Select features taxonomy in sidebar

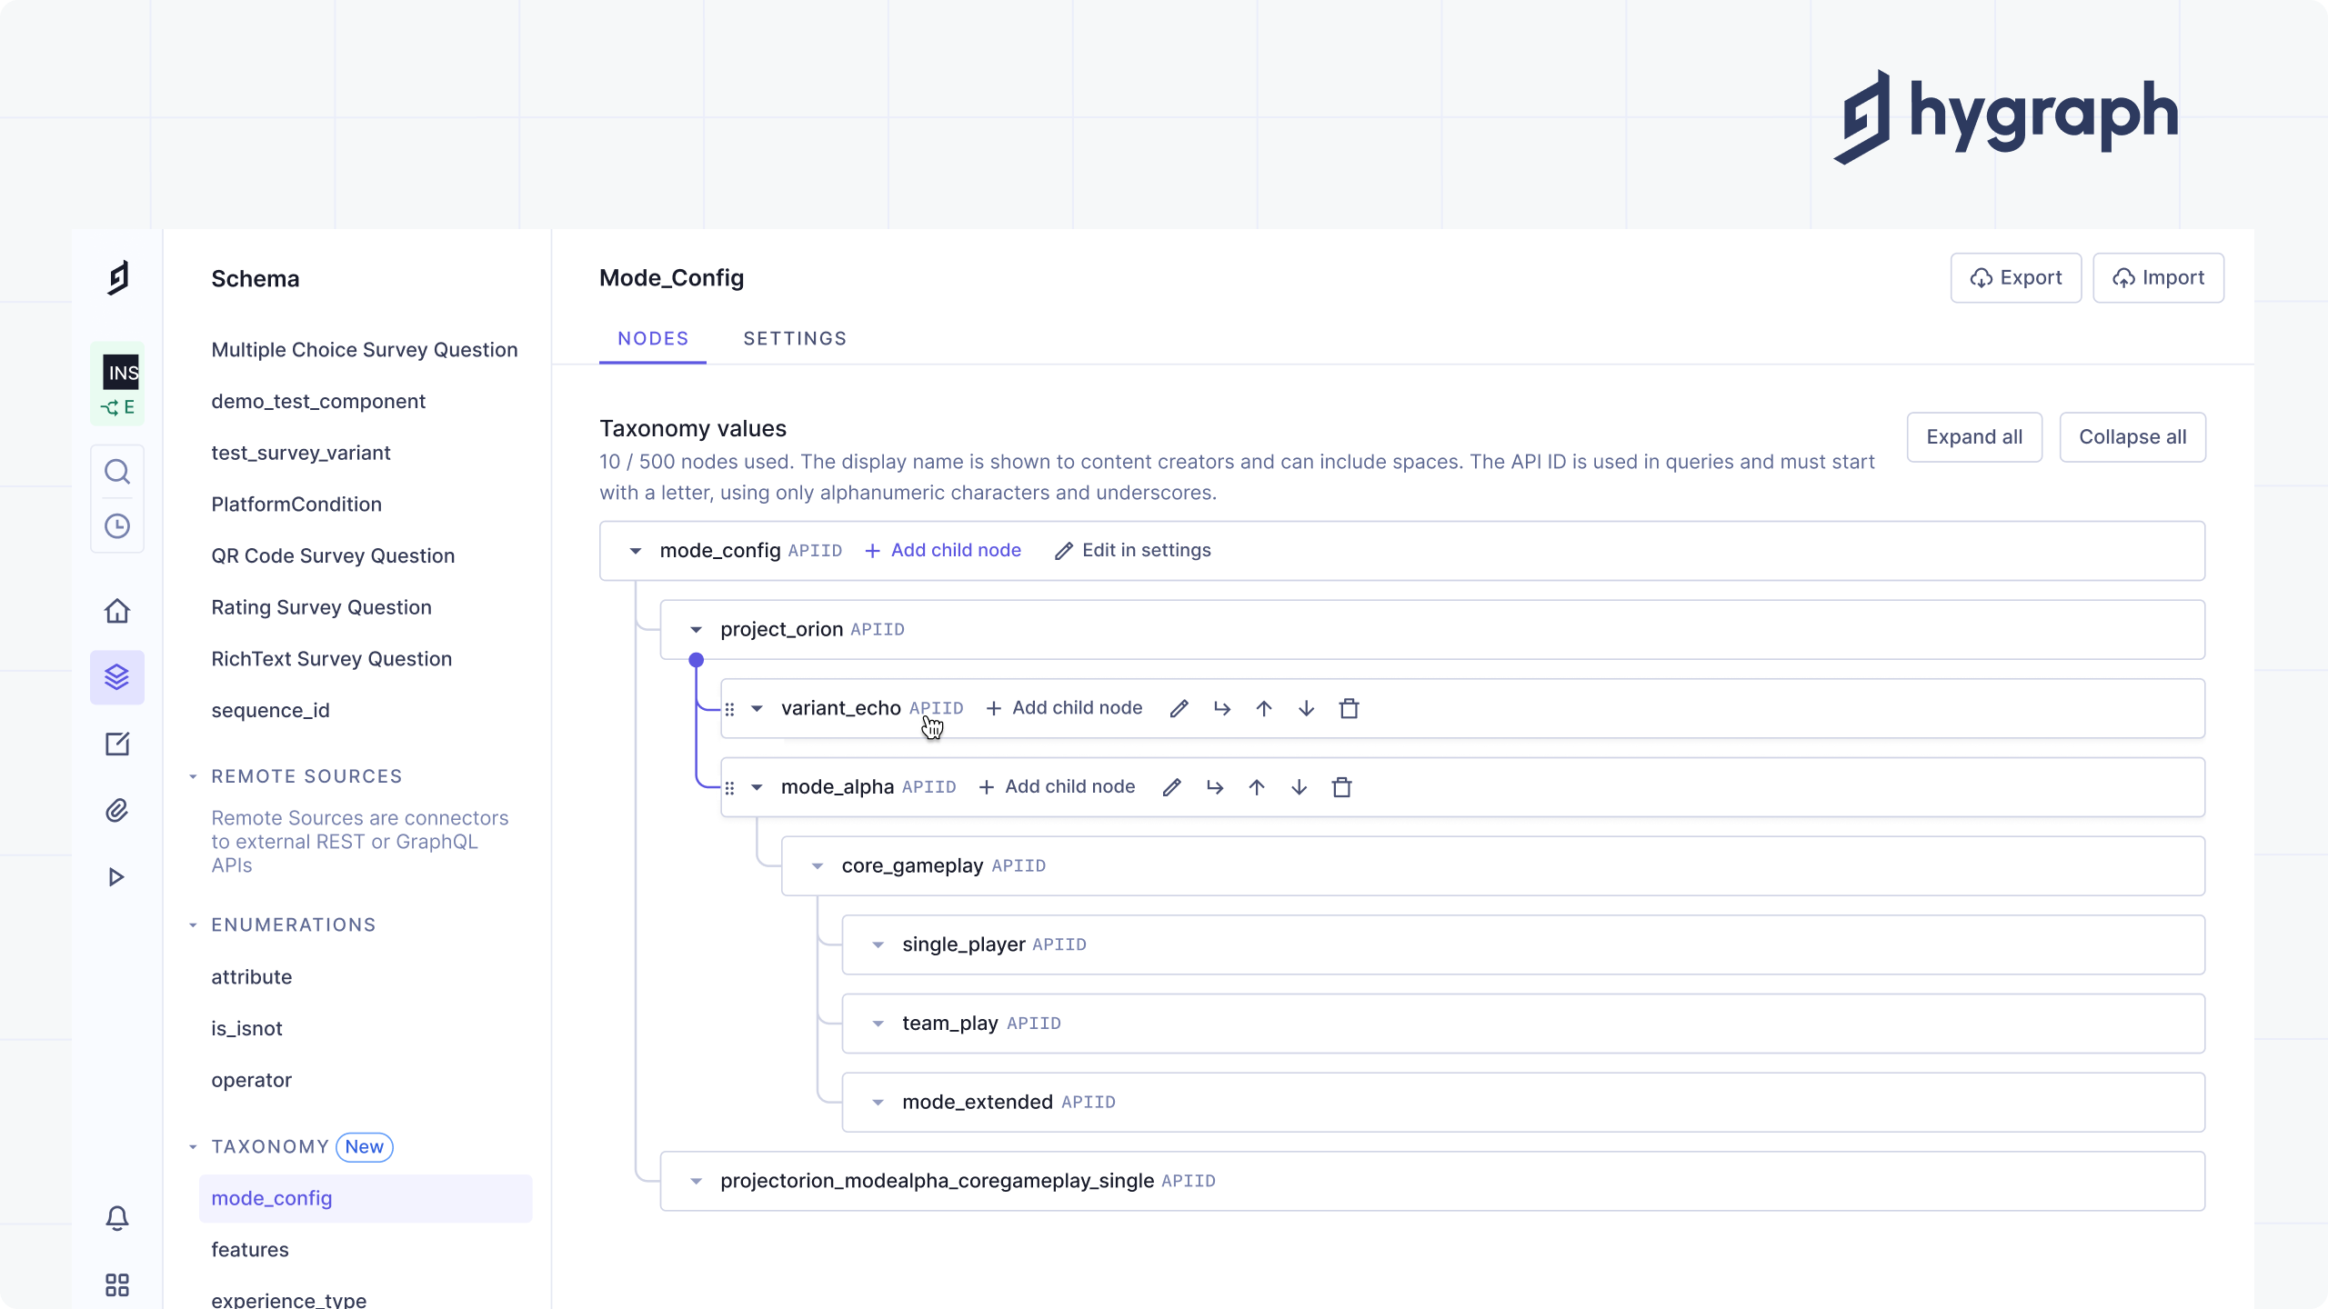tap(250, 1250)
